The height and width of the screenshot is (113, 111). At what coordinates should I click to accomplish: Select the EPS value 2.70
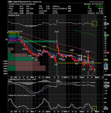pyautogui.click(x=48, y=9)
